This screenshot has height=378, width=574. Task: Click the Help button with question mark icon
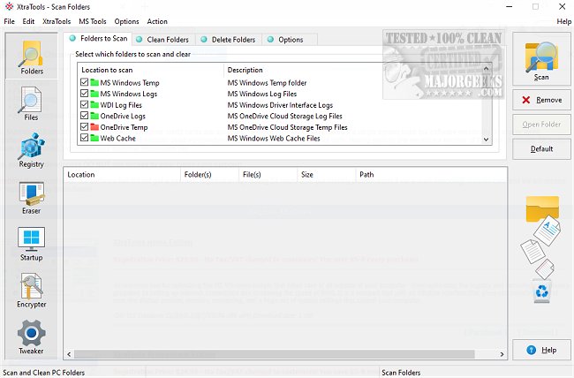point(541,350)
